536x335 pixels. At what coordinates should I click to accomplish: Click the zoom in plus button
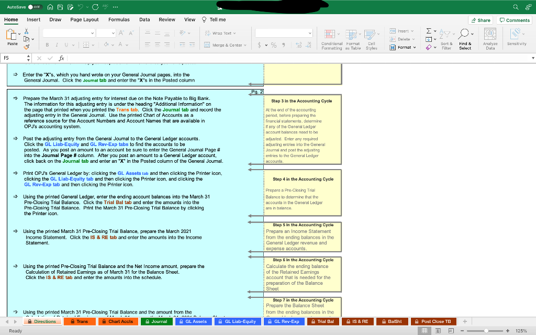508,331
